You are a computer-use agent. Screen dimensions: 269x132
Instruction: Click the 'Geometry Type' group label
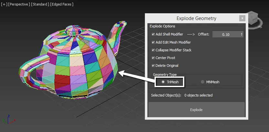pyautogui.click(x=165, y=75)
